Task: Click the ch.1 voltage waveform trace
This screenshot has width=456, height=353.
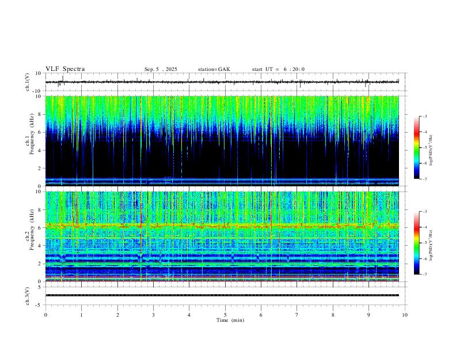Action: pos(222,82)
